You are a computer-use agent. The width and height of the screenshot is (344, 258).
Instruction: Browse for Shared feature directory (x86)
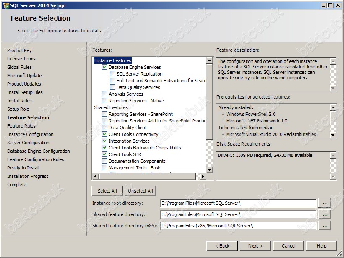click(325, 226)
